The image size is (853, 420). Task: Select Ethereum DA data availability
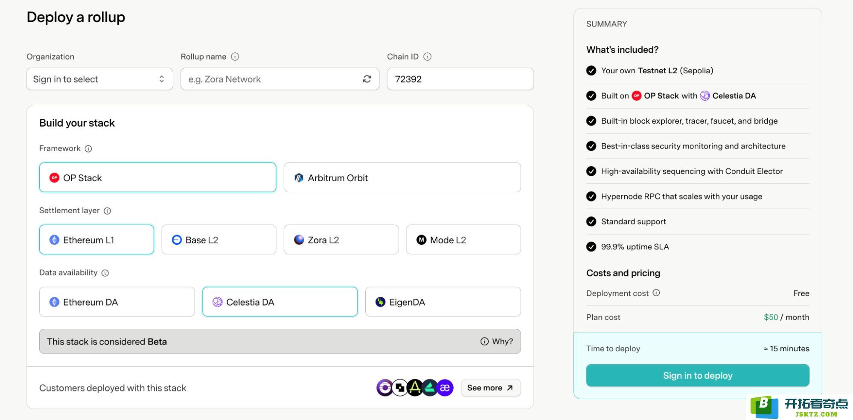117,302
